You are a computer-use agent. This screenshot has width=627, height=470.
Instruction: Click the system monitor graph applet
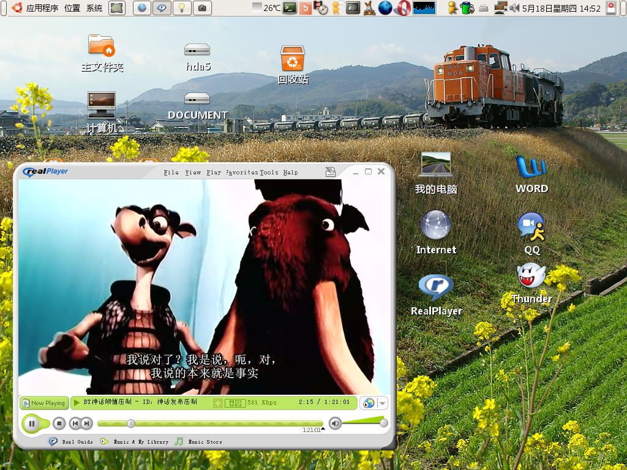coord(424,8)
